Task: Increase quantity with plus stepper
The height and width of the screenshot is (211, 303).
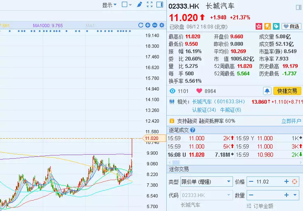Action: click(287, 195)
